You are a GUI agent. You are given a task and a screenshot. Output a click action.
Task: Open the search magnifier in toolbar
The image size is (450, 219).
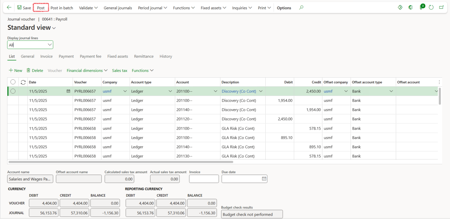301,8
